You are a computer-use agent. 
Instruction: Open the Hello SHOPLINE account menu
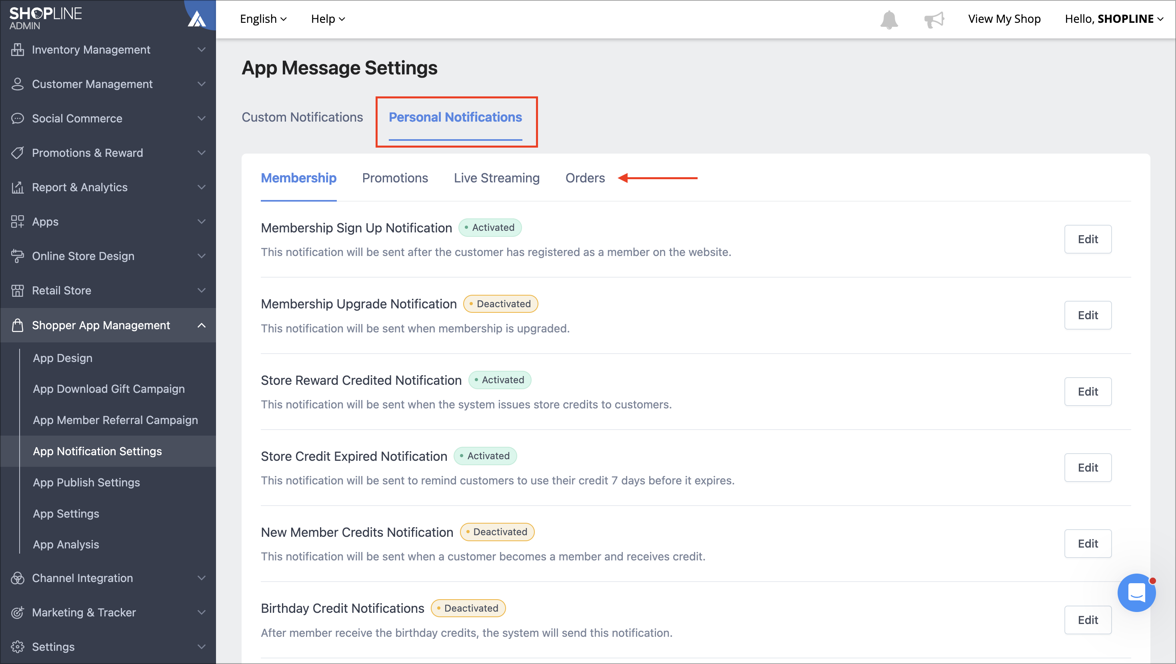1114,19
